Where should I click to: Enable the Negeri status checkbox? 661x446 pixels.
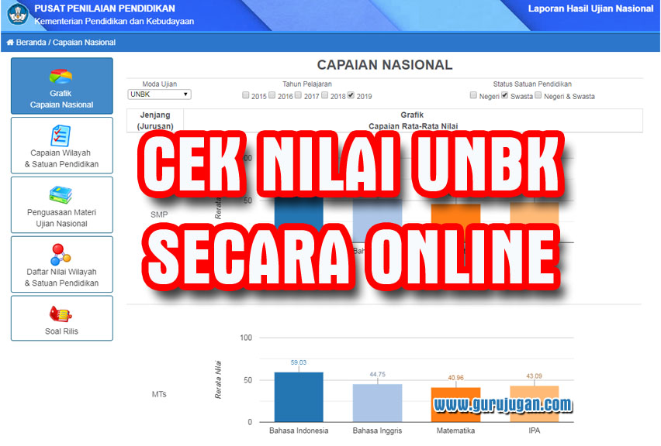(x=473, y=95)
